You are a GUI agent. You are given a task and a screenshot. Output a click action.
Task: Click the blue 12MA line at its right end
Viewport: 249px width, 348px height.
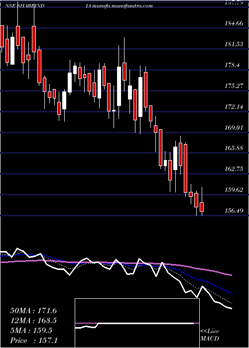pyautogui.click(x=231, y=293)
